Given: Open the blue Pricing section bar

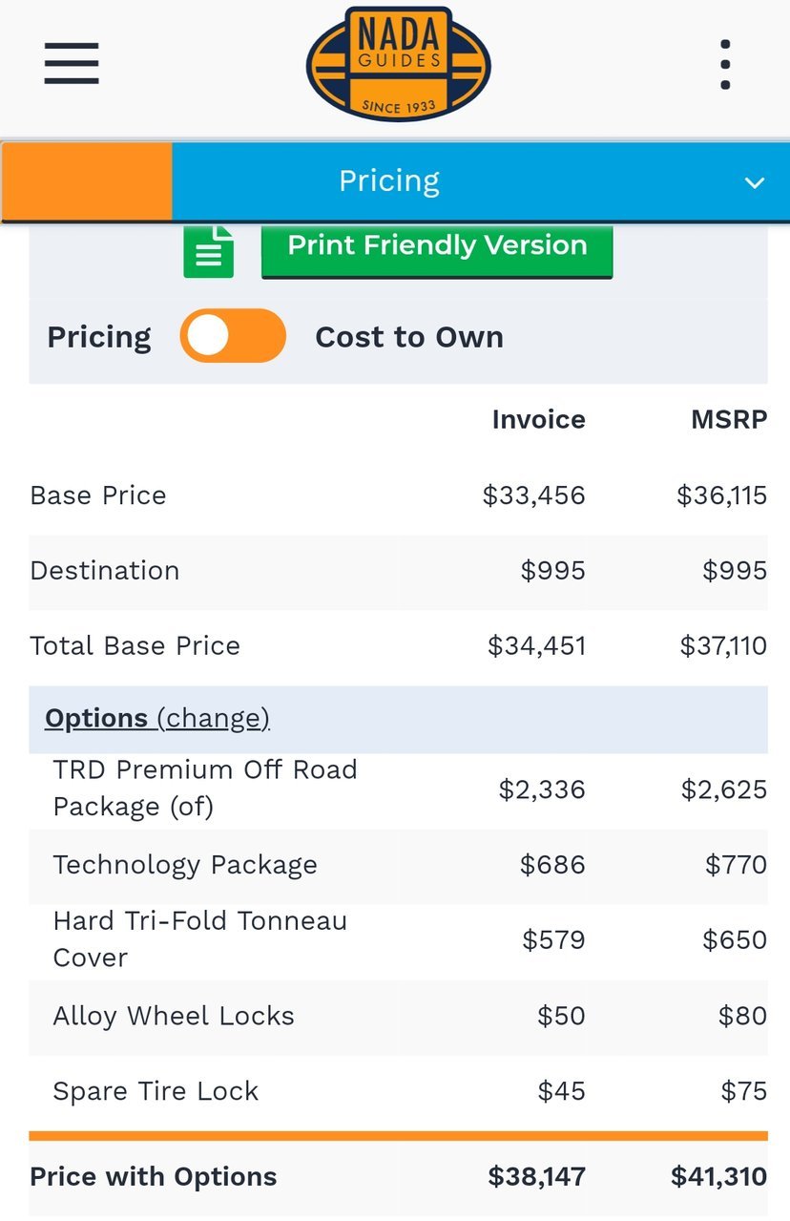Looking at the screenshot, I should click(481, 181).
